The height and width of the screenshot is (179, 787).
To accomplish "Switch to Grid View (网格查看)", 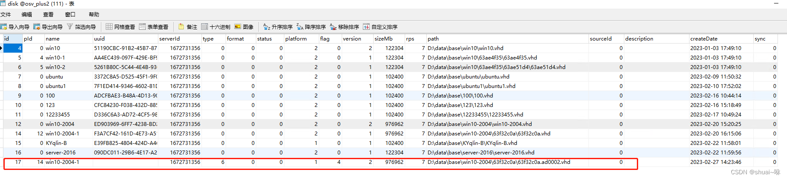I will [x=120, y=27].
